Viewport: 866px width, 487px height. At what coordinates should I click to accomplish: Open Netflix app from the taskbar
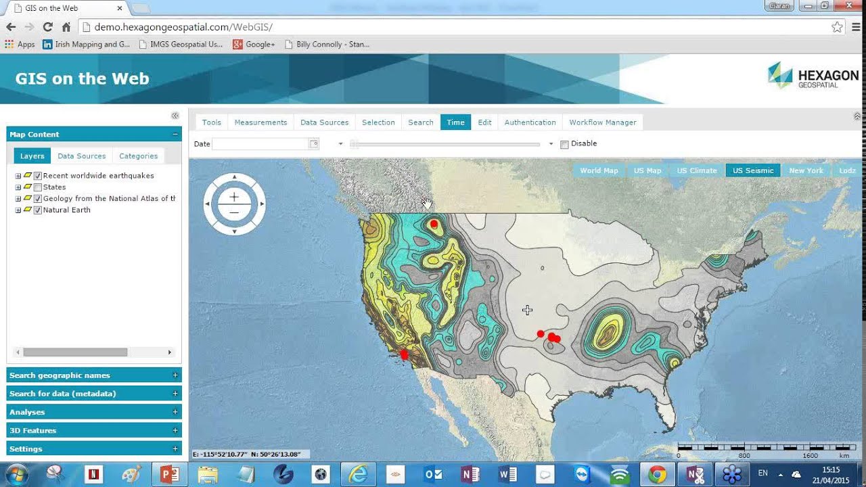point(93,475)
